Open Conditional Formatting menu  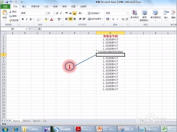pos(134,16)
